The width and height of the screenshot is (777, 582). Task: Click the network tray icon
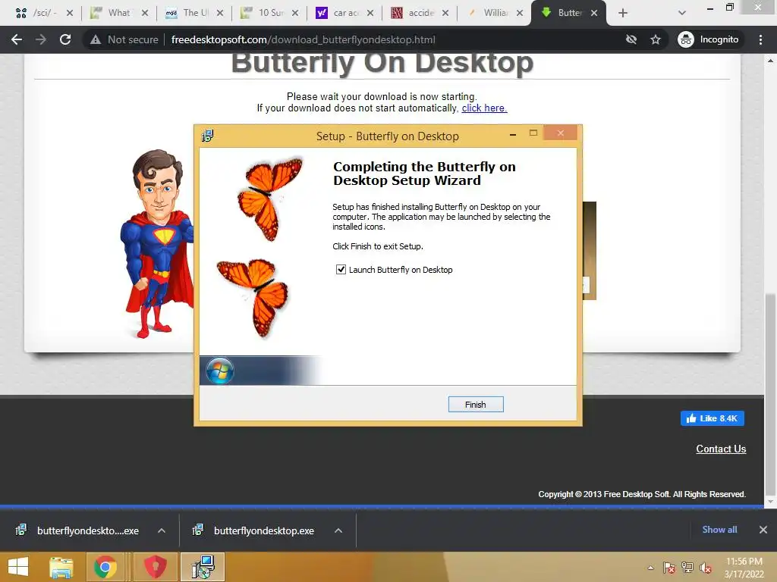687,568
